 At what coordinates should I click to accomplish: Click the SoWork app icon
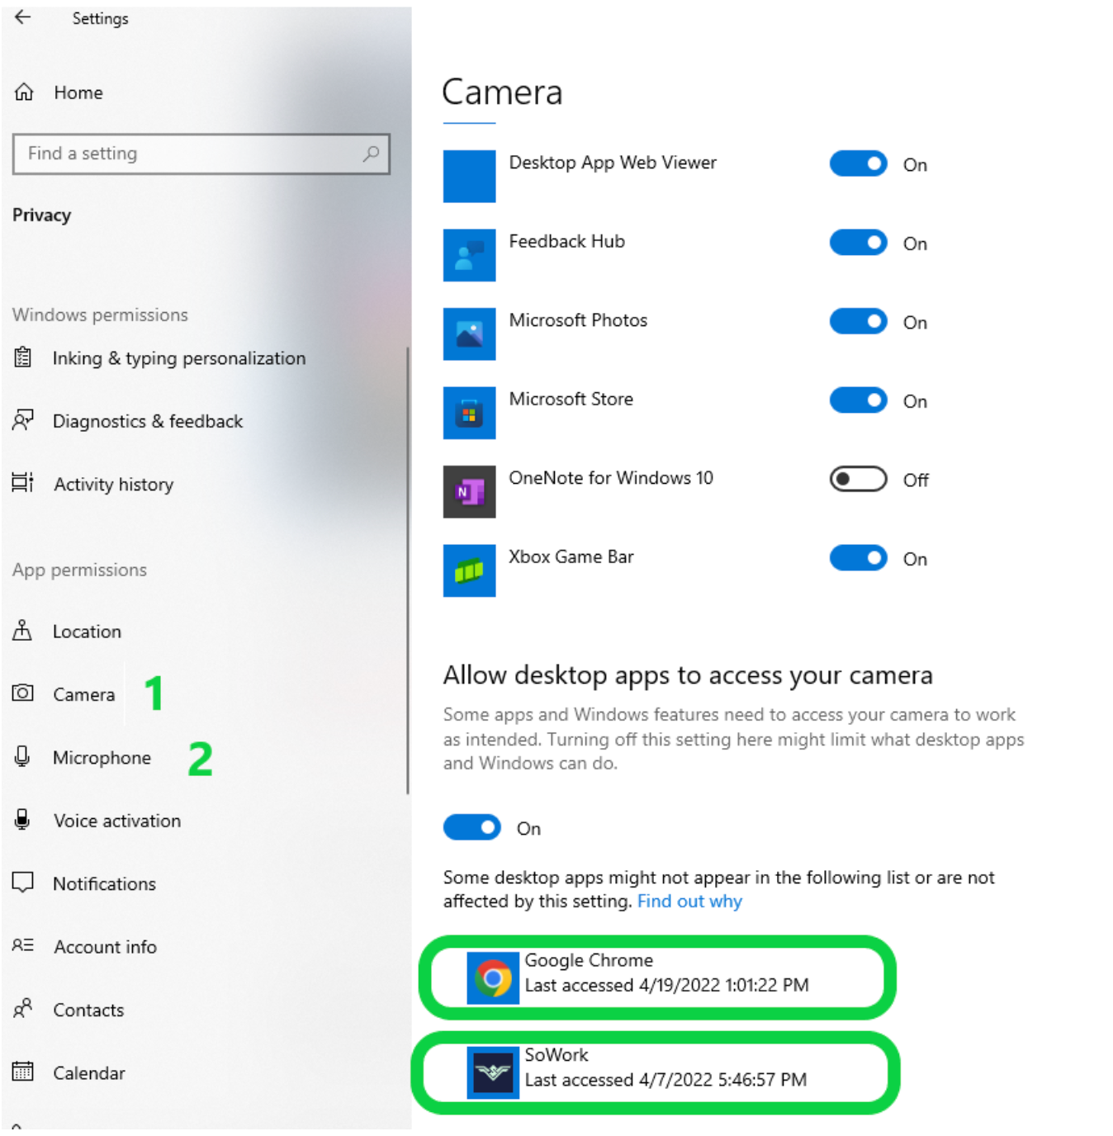tap(493, 1072)
